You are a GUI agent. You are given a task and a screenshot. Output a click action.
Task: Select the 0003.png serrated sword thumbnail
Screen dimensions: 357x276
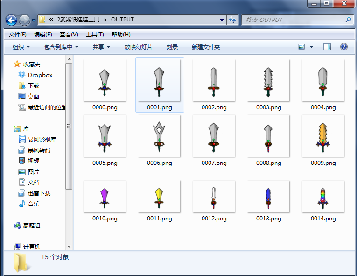point(268,80)
